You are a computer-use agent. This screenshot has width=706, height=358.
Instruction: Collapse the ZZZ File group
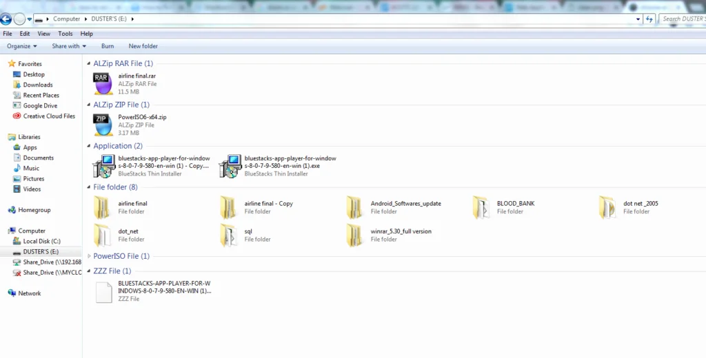pyautogui.click(x=89, y=271)
